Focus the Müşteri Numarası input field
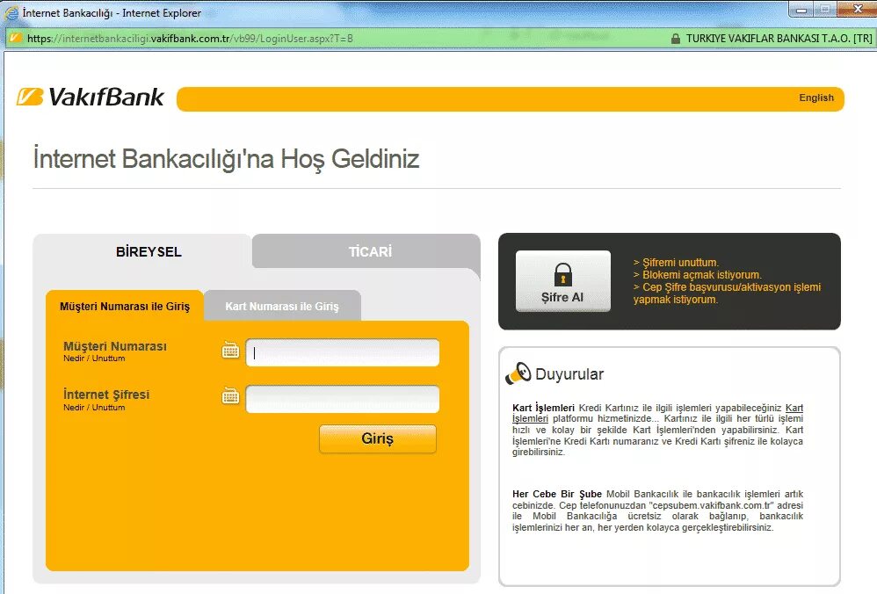Screen dimensions: 877x594 pyautogui.click(x=343, y=352)
